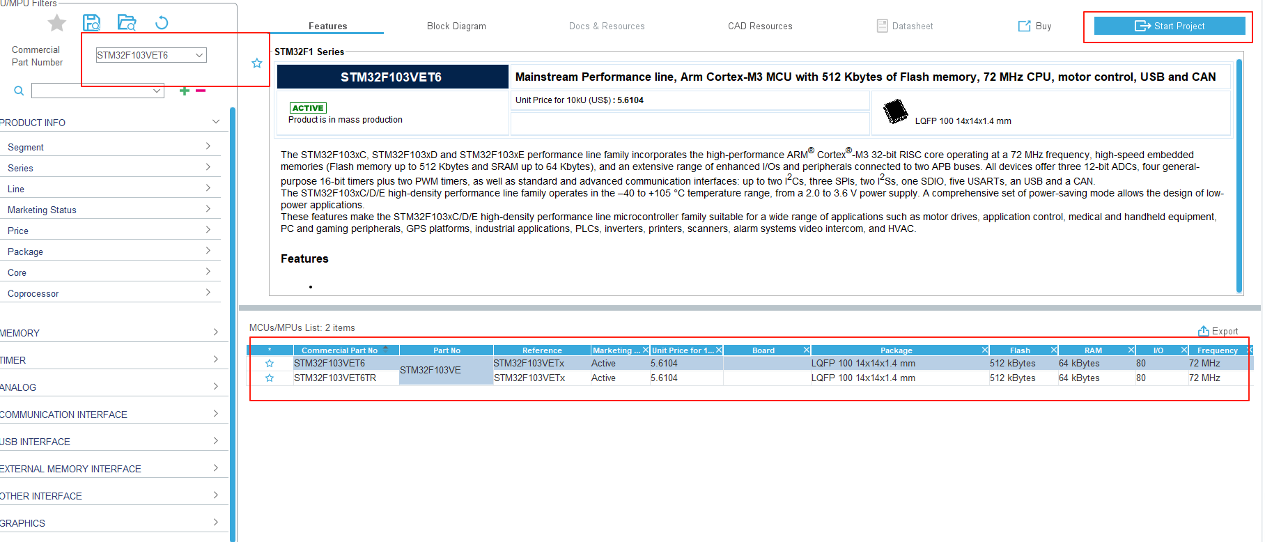Close the Unit Price column
Viewport: 1265px width, 542px height.
[719, 350]
